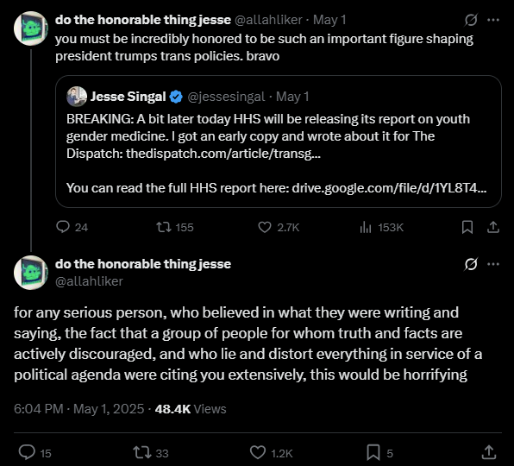Screen dimensions: 514x466
Task: Like the top tweet with 2.7K likes
Action: [279, 227]
